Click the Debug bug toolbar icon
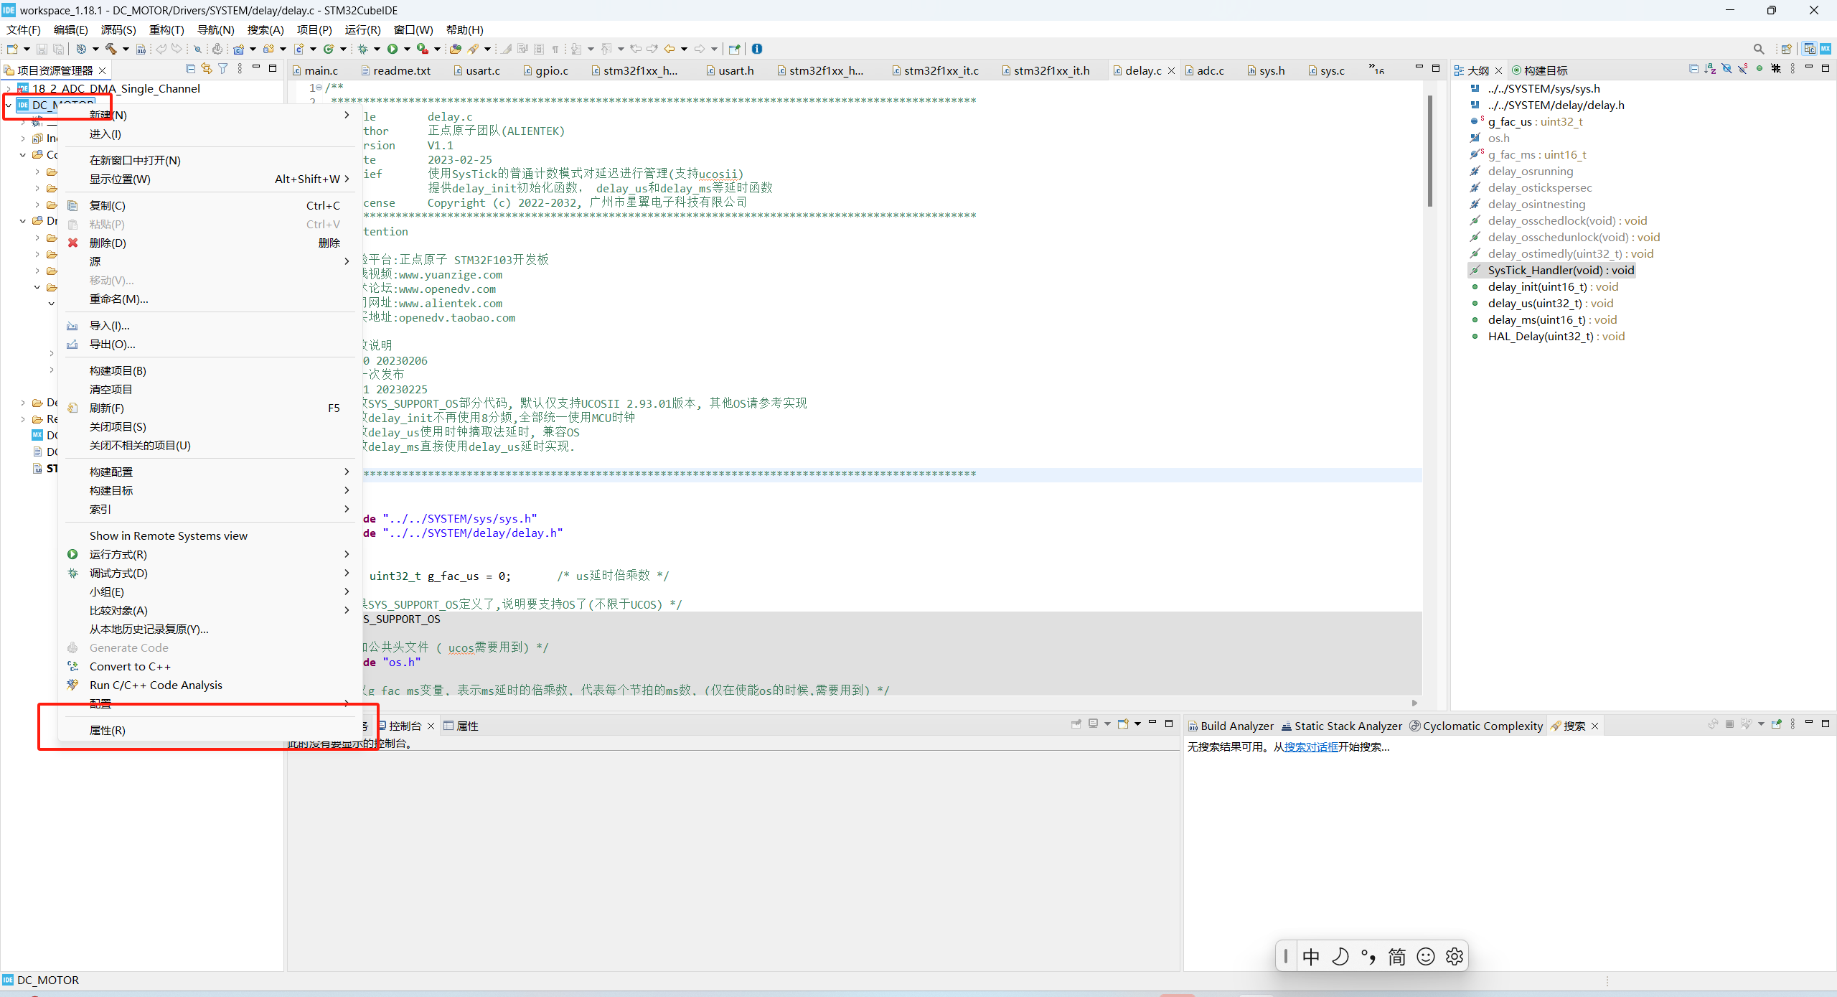 (x=363, y=49)
